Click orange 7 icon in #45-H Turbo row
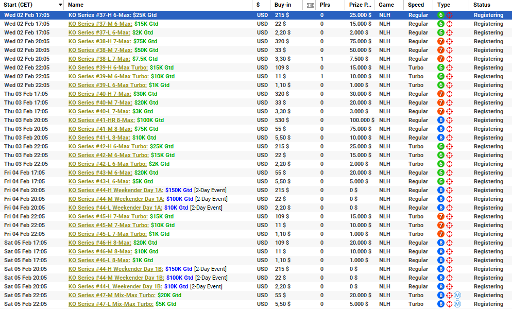The width and height of the screenshot is (512, 309). 441,217
